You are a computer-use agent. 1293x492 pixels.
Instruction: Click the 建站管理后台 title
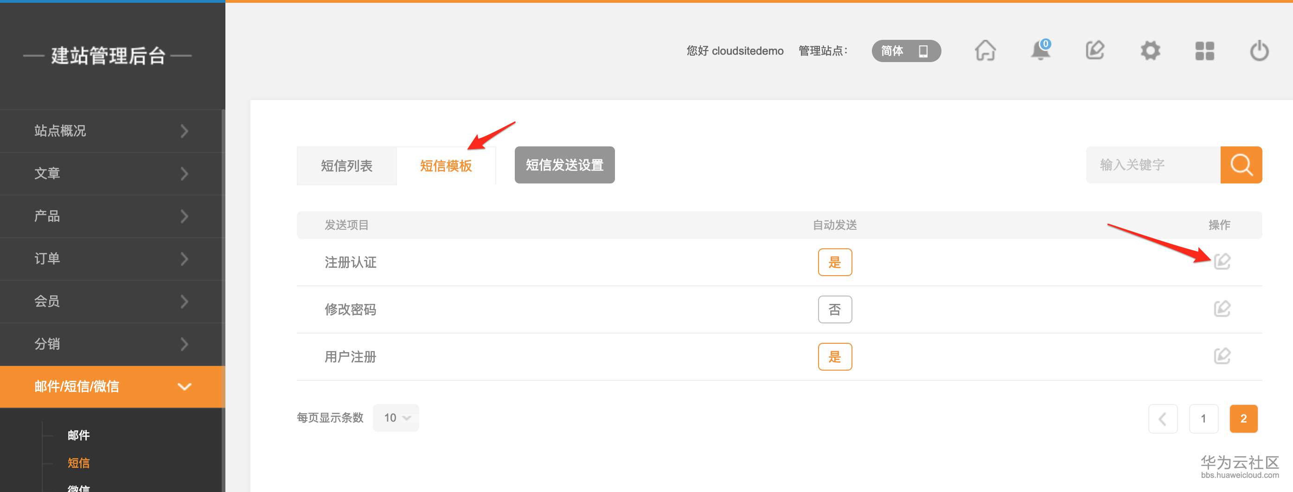pos(108,56)
